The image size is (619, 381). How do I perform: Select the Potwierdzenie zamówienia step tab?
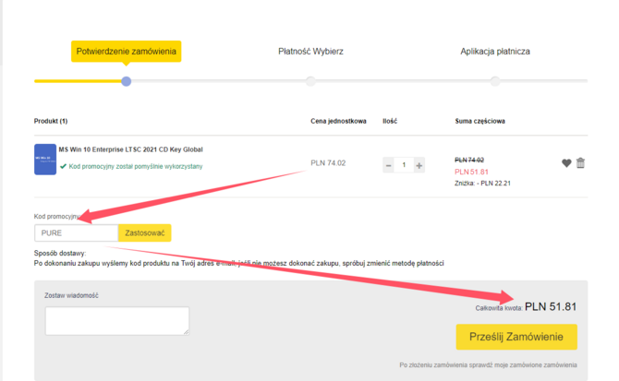[x=127, y=51]
